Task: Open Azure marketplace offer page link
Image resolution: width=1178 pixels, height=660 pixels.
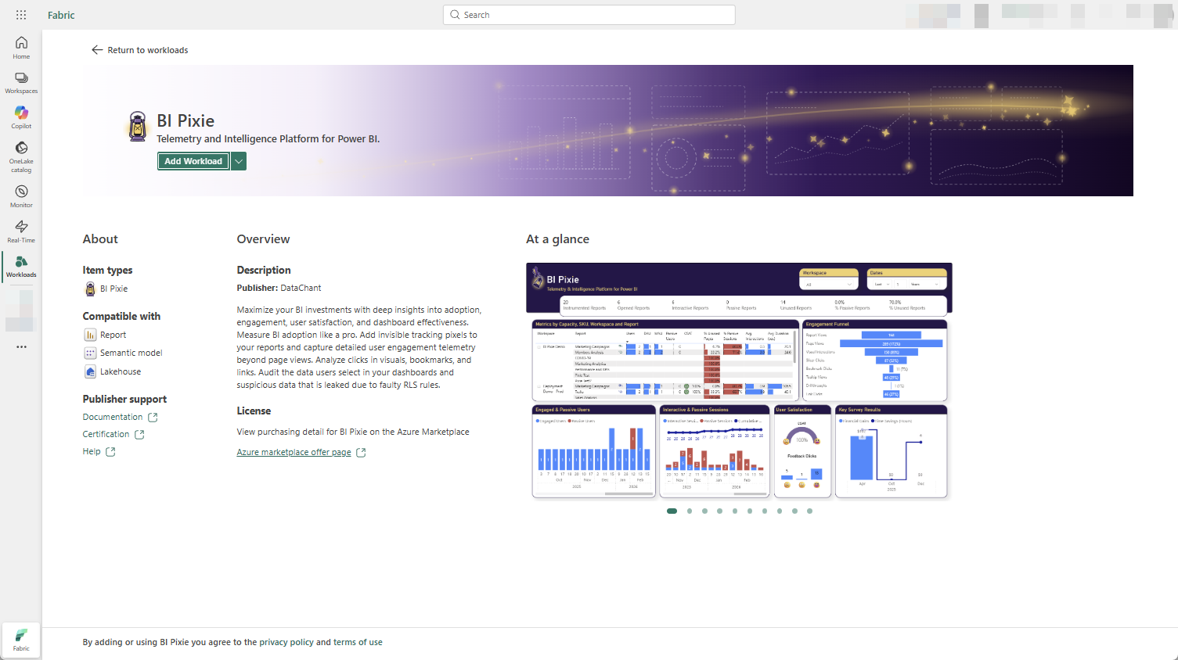Action: pyautogui.click(x=294, y=453)
